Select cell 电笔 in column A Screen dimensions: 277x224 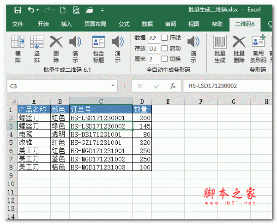(34, 134)
